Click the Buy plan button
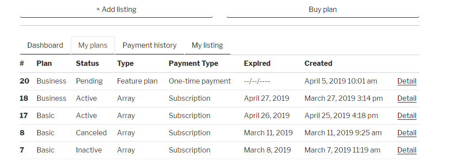Viewport: 451px width, 164px height. (323, 9)
